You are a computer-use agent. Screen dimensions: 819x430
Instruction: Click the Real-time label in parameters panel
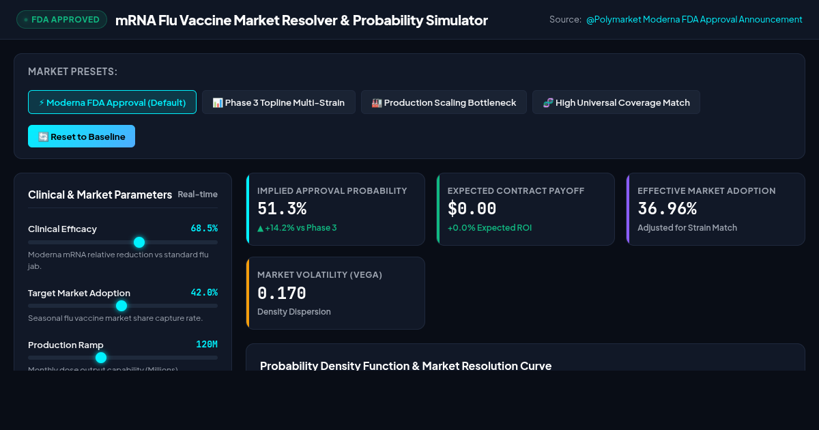[198, 195]
